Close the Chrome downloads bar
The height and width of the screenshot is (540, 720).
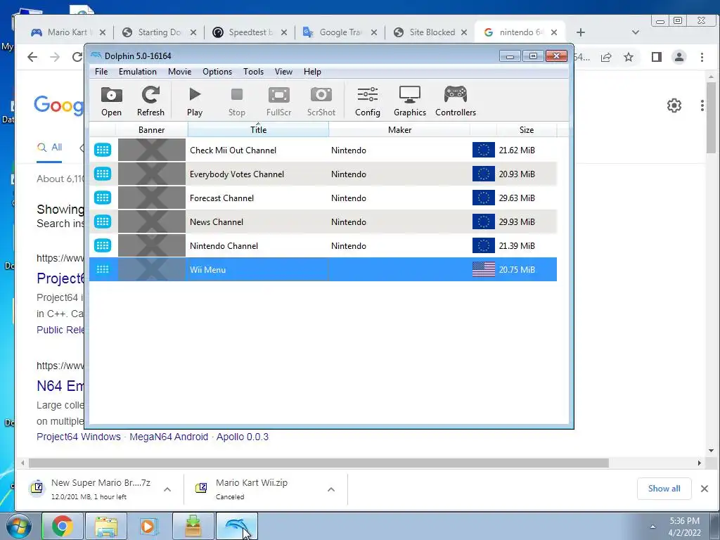point(705,489)
